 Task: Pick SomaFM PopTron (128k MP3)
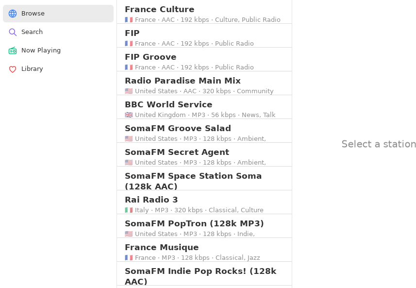(x=204, y=226)
